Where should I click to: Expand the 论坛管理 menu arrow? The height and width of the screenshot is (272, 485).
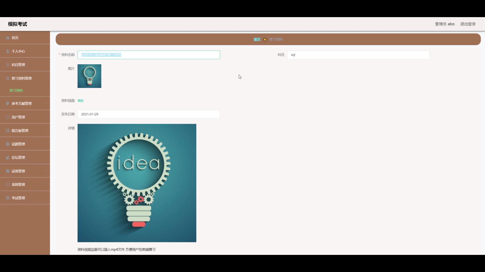[x=47, y=157]
